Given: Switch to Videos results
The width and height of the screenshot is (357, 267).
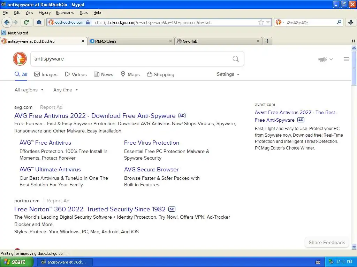Looking at the screenshot, I should (x=76, y=74).
